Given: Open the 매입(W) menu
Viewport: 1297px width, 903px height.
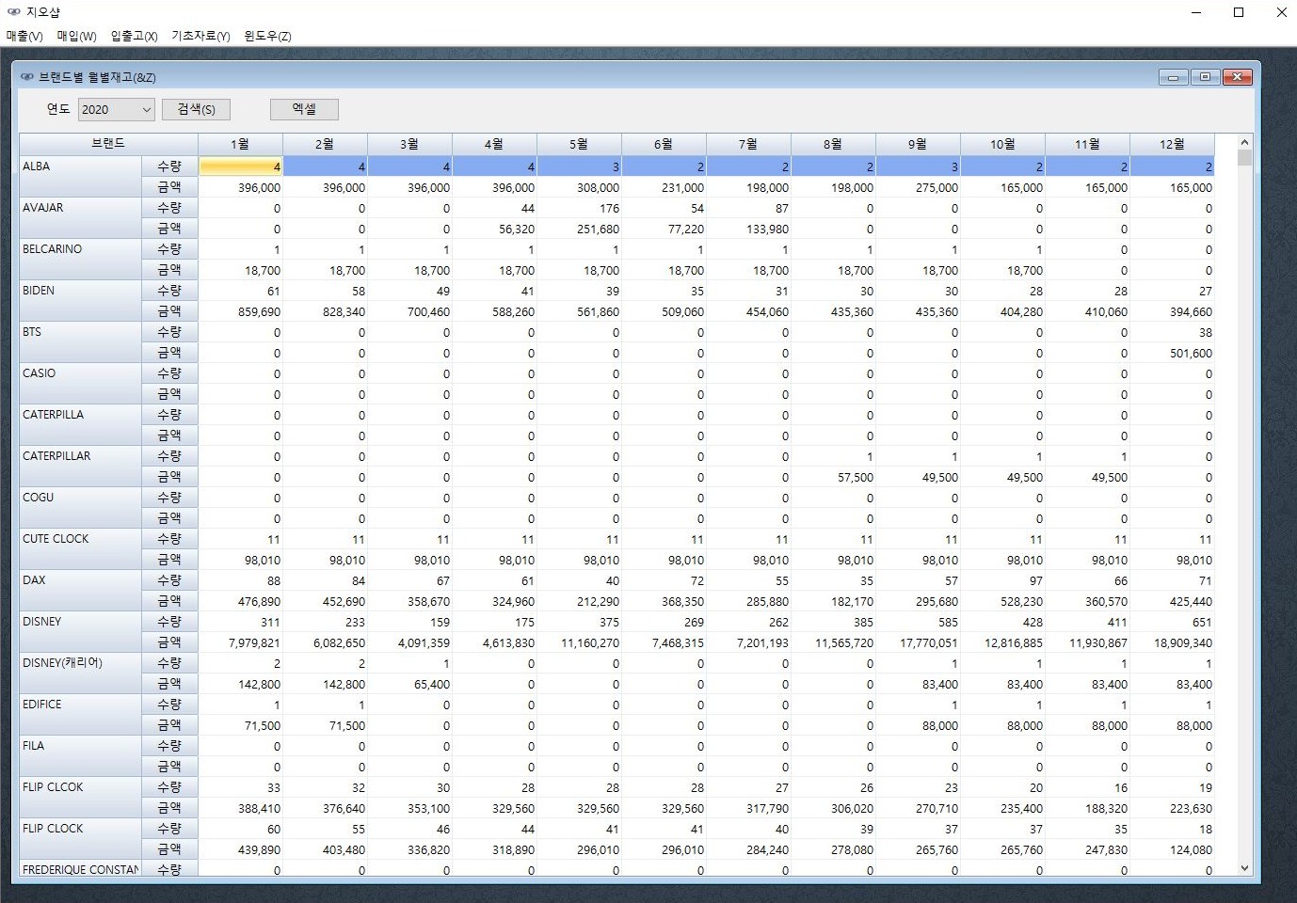Looking at the screenshot, I should pyautogui.click(x=76, y=36).
